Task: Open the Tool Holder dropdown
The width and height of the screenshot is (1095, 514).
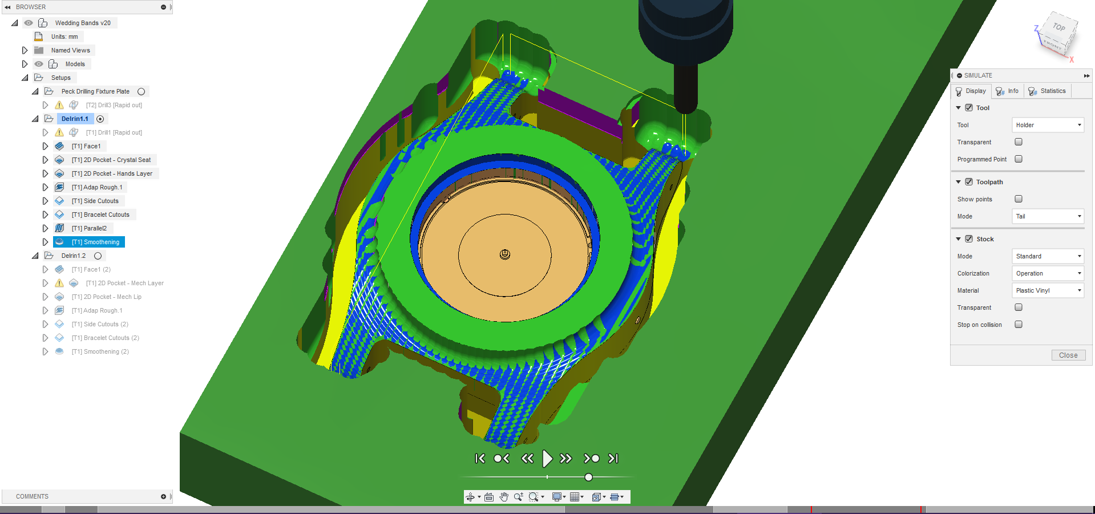Action: 1048,125
